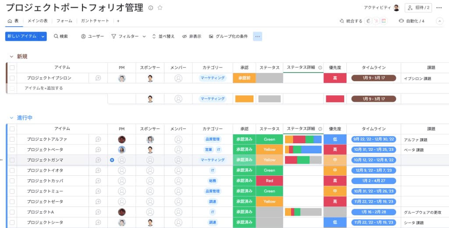Select all items in 進行中 group
The image size is (449, 228).
tap(12, 129)
